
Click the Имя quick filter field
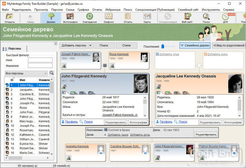point(40,60)
